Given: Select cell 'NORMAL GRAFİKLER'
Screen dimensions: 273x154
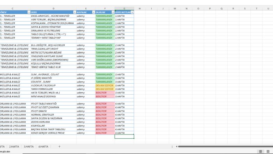Looking at the screenshot, I should (x=53, y=115).
